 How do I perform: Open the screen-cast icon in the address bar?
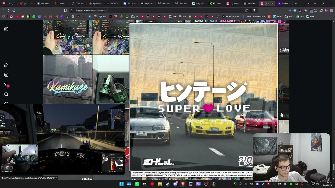click(247, 10)
